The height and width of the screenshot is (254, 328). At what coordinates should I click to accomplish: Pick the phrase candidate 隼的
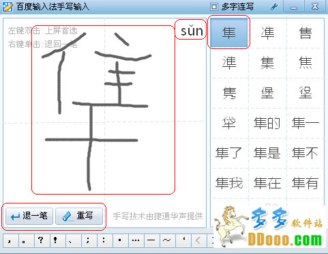[x=267, y=123]
